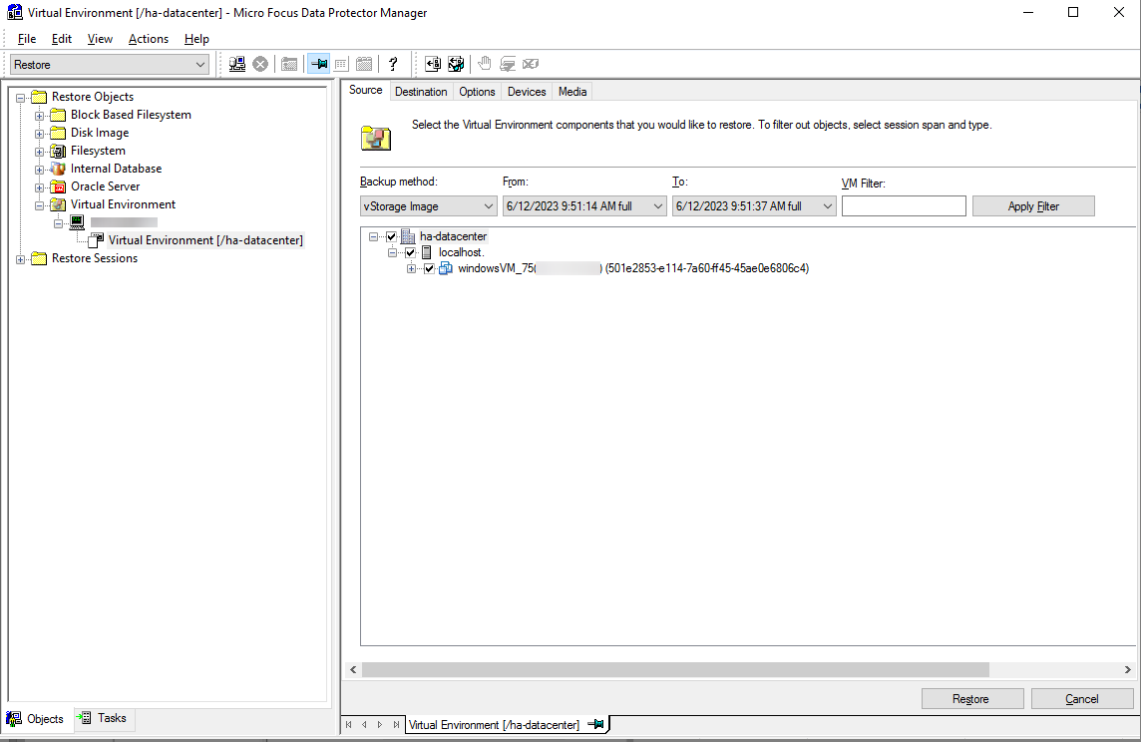
Task: Click the pin icon on bottom document tab
Action: tap(596, 724)
